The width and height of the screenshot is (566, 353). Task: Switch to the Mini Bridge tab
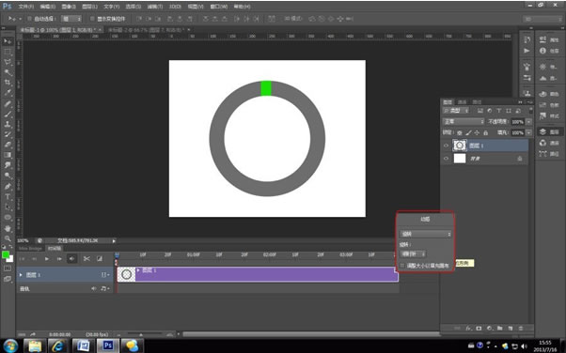coord(30,249)
